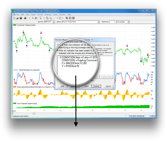Choose the magnifier zoom tool

[51, 18]
